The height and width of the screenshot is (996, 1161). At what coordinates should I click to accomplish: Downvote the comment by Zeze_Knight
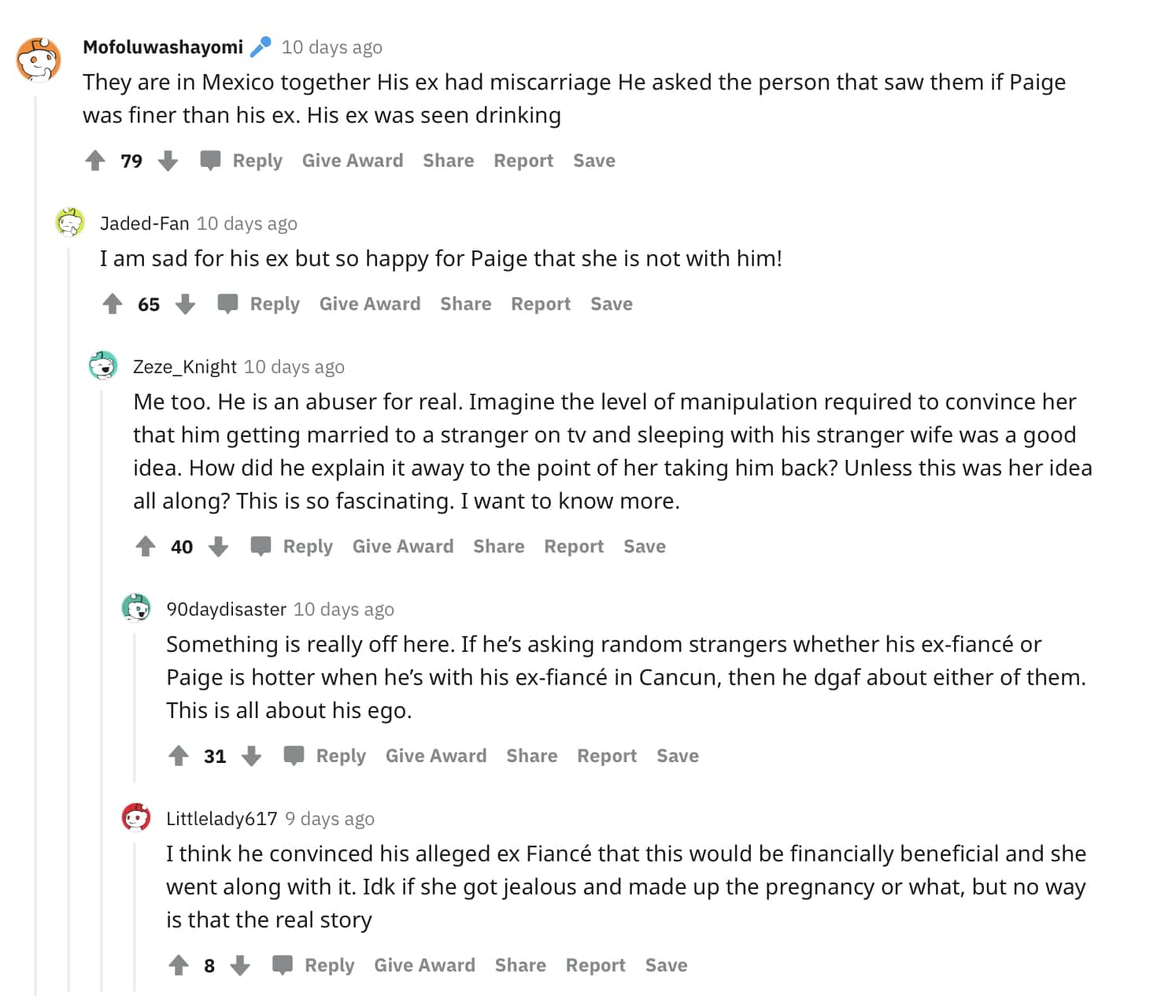tap(218, 546)
